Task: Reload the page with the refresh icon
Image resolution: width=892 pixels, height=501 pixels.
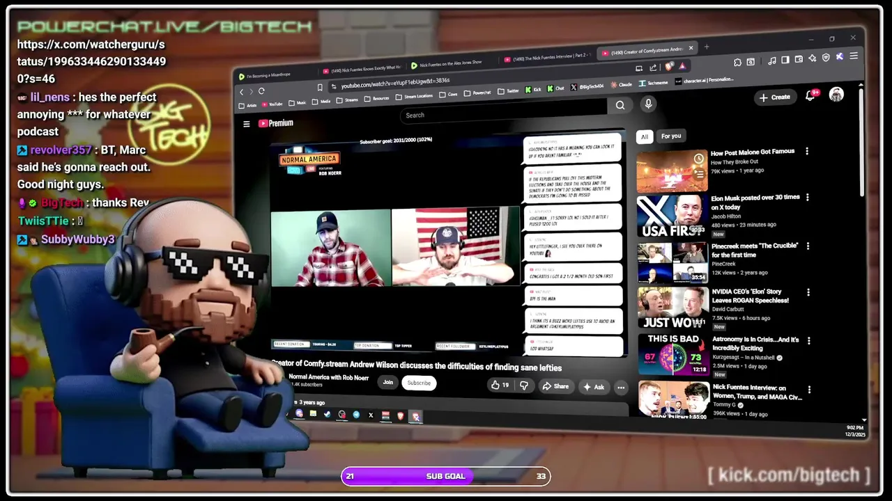Action: click(261, 91)
